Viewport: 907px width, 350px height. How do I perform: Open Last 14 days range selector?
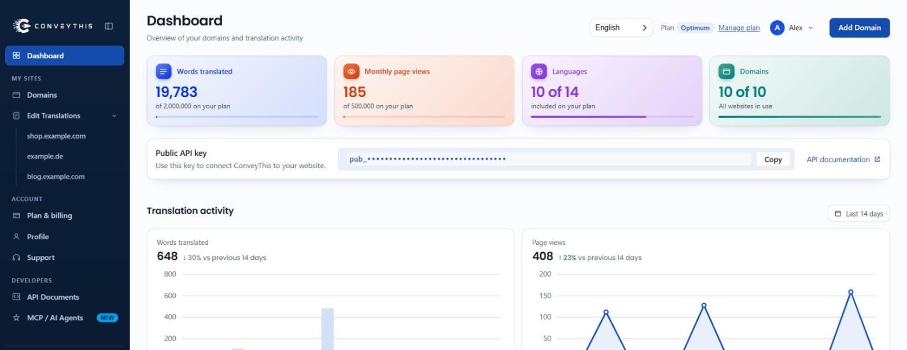[858, 214]
